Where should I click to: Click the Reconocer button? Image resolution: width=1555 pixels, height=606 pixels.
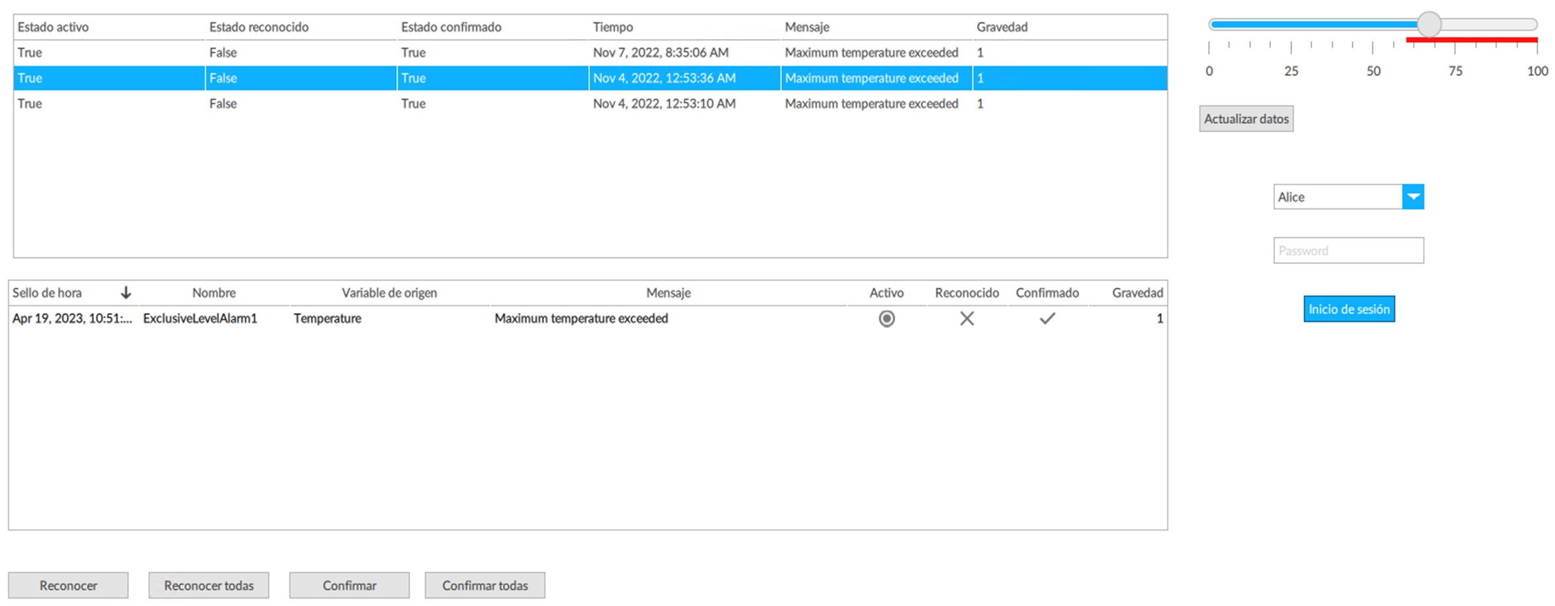[68, 585]
